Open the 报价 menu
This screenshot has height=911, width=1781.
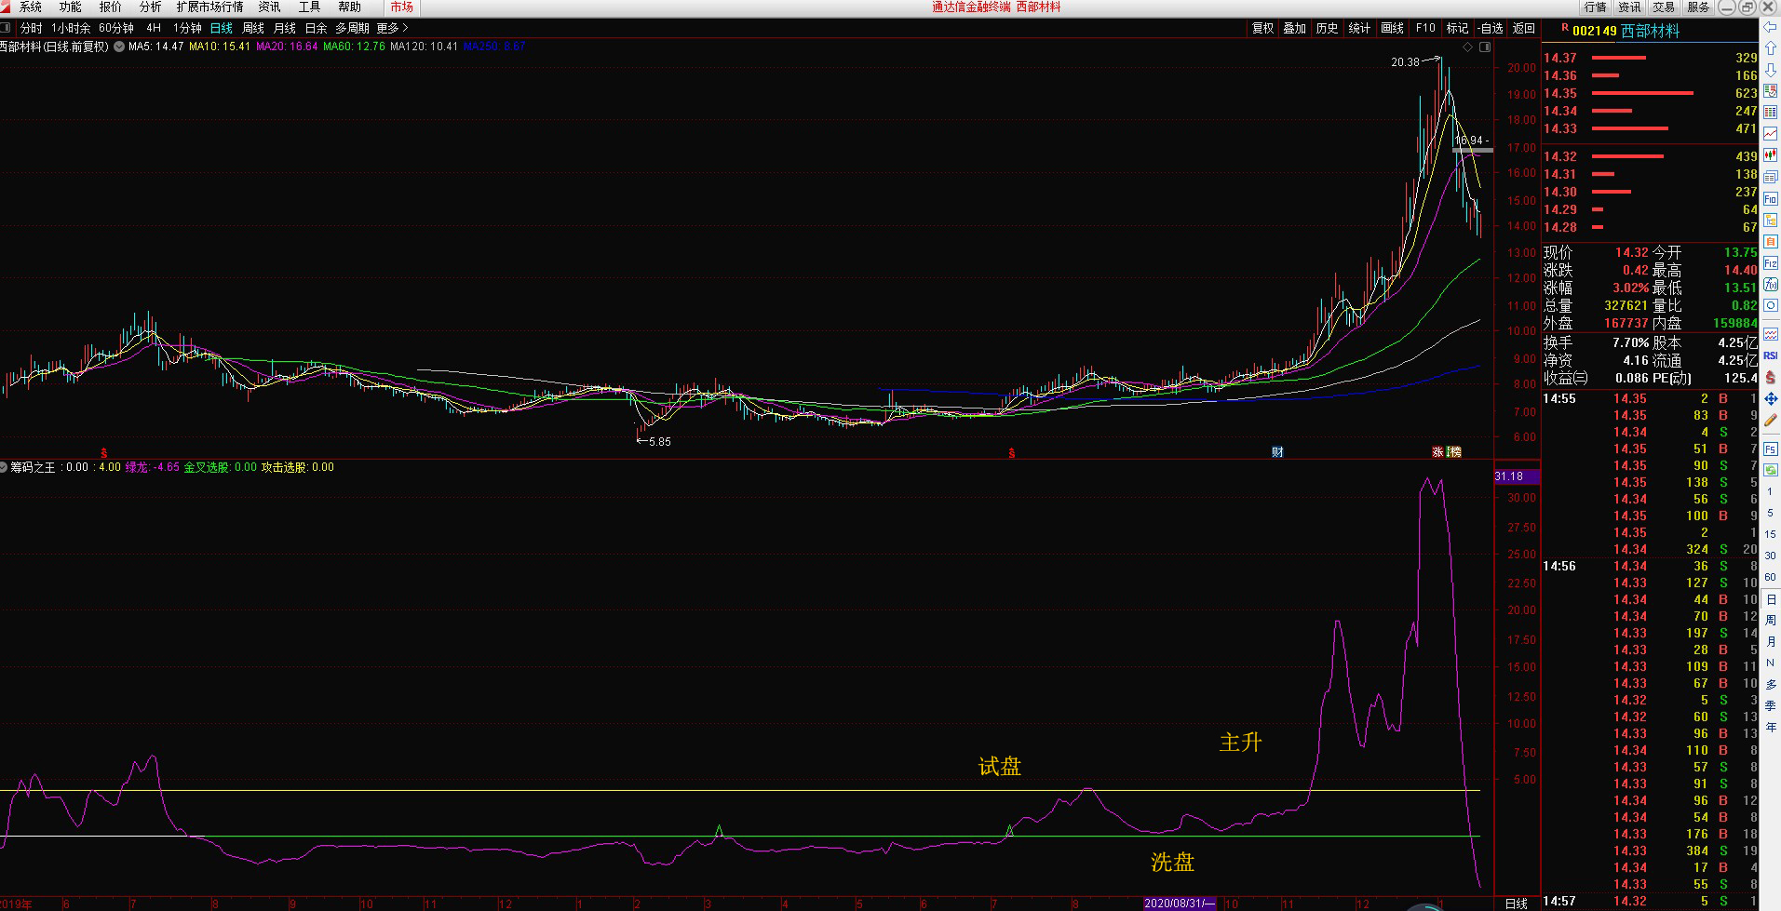point(111,7)
